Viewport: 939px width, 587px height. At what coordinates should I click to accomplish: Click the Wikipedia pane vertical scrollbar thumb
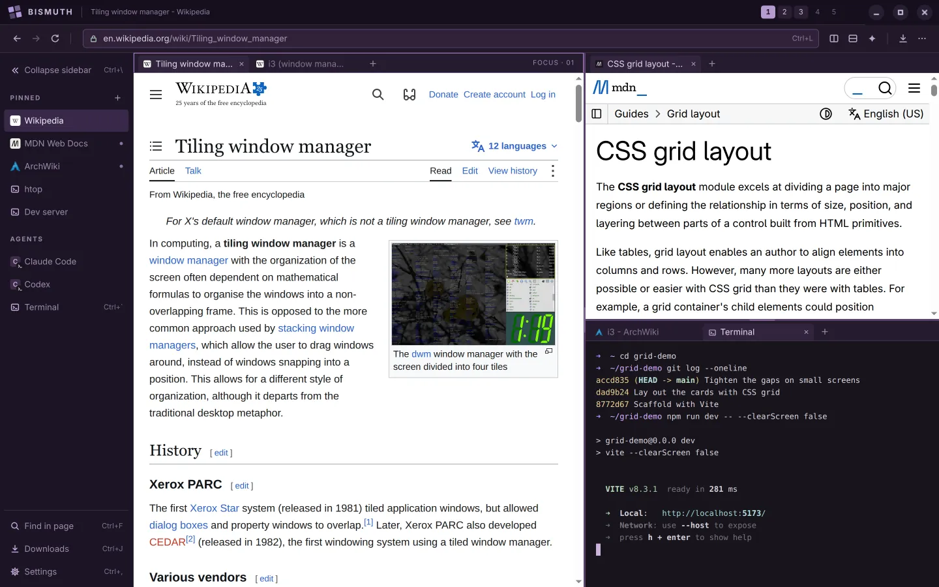coord(578,103)
